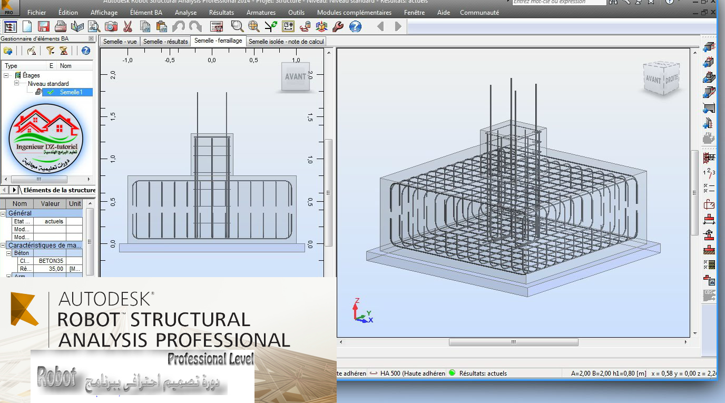Open print preview with the magnifier page icon
The width and height of the screenshot is (725, 403).
(x=94, y=26)
